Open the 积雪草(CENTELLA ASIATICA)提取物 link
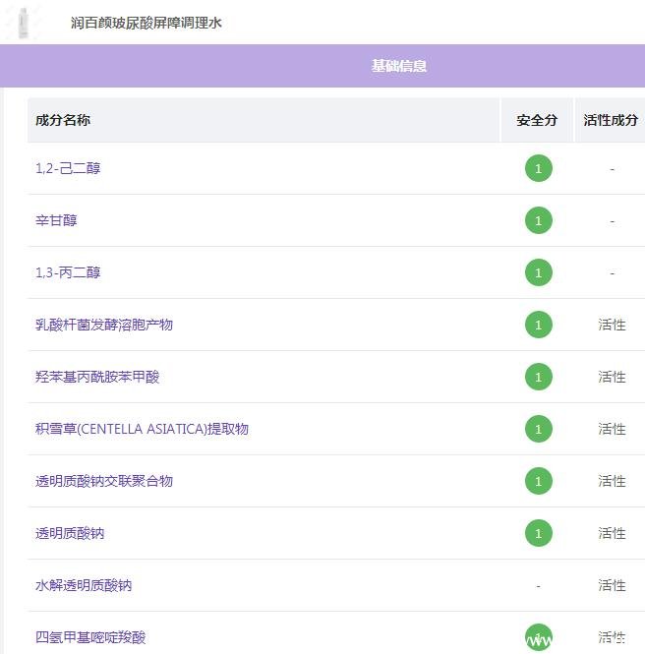645x654 pixels. (x=142, y=429)
